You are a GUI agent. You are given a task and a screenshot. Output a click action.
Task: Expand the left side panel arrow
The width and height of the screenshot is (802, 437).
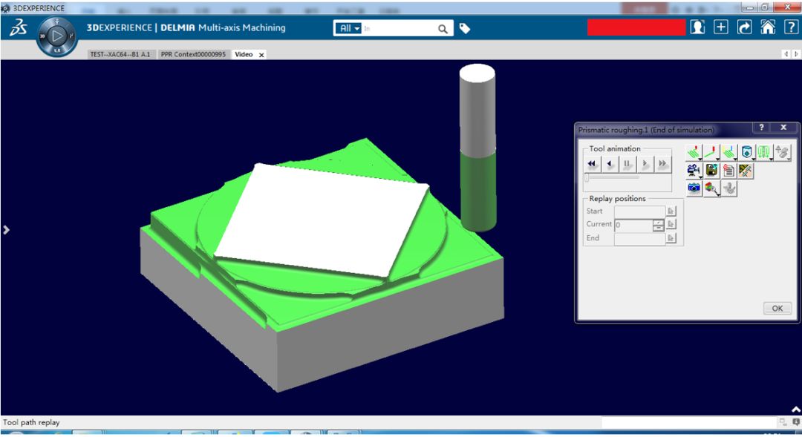point(6,230)
